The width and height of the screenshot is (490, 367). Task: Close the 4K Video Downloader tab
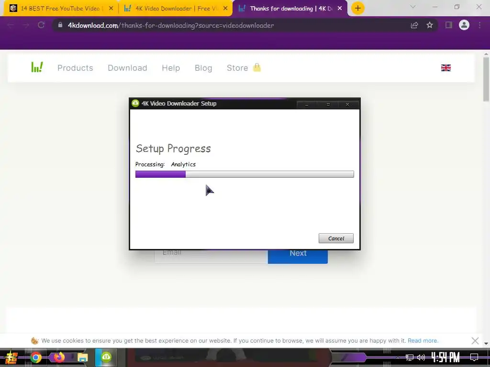[x=225, y=9]
